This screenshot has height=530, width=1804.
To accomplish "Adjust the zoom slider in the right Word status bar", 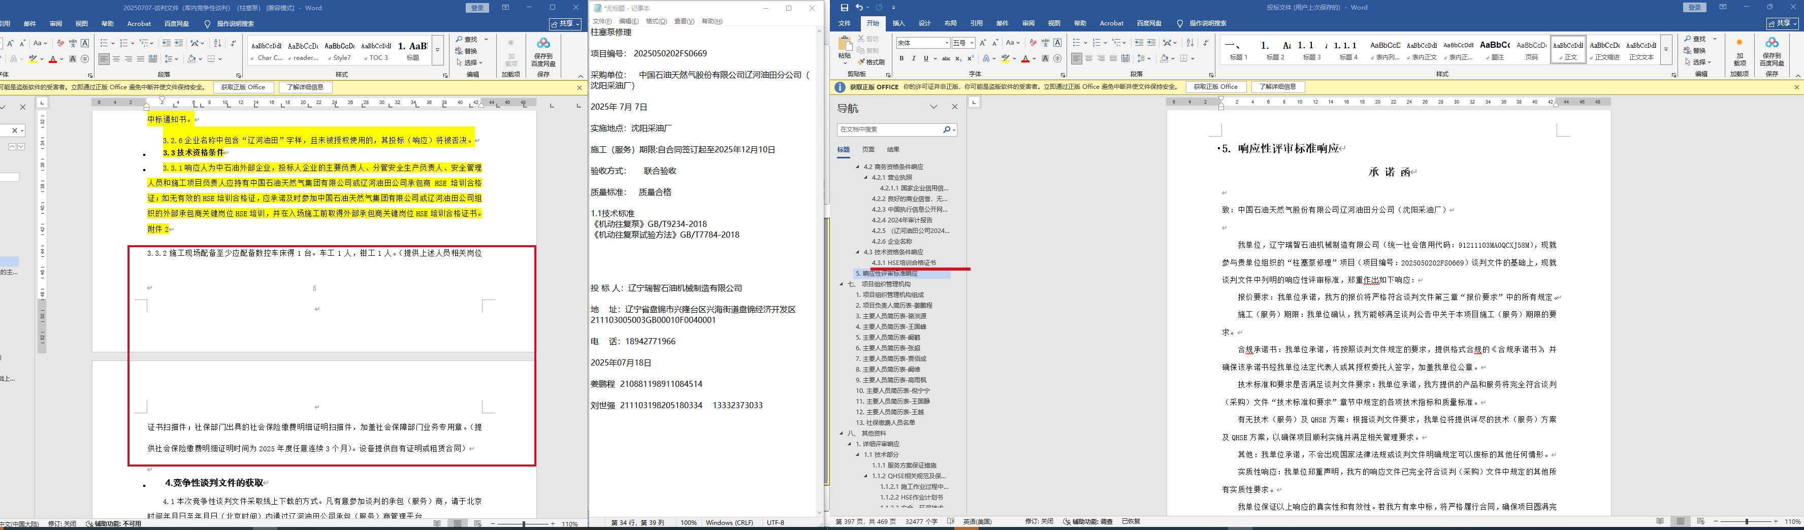I will [x=1747, y=521].
